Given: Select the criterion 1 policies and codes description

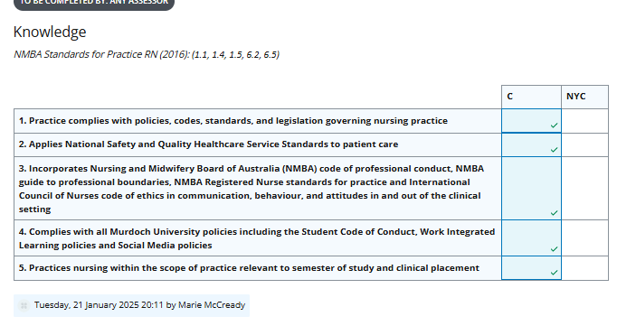Looking at the screenshot, I should tap(233, 121).
